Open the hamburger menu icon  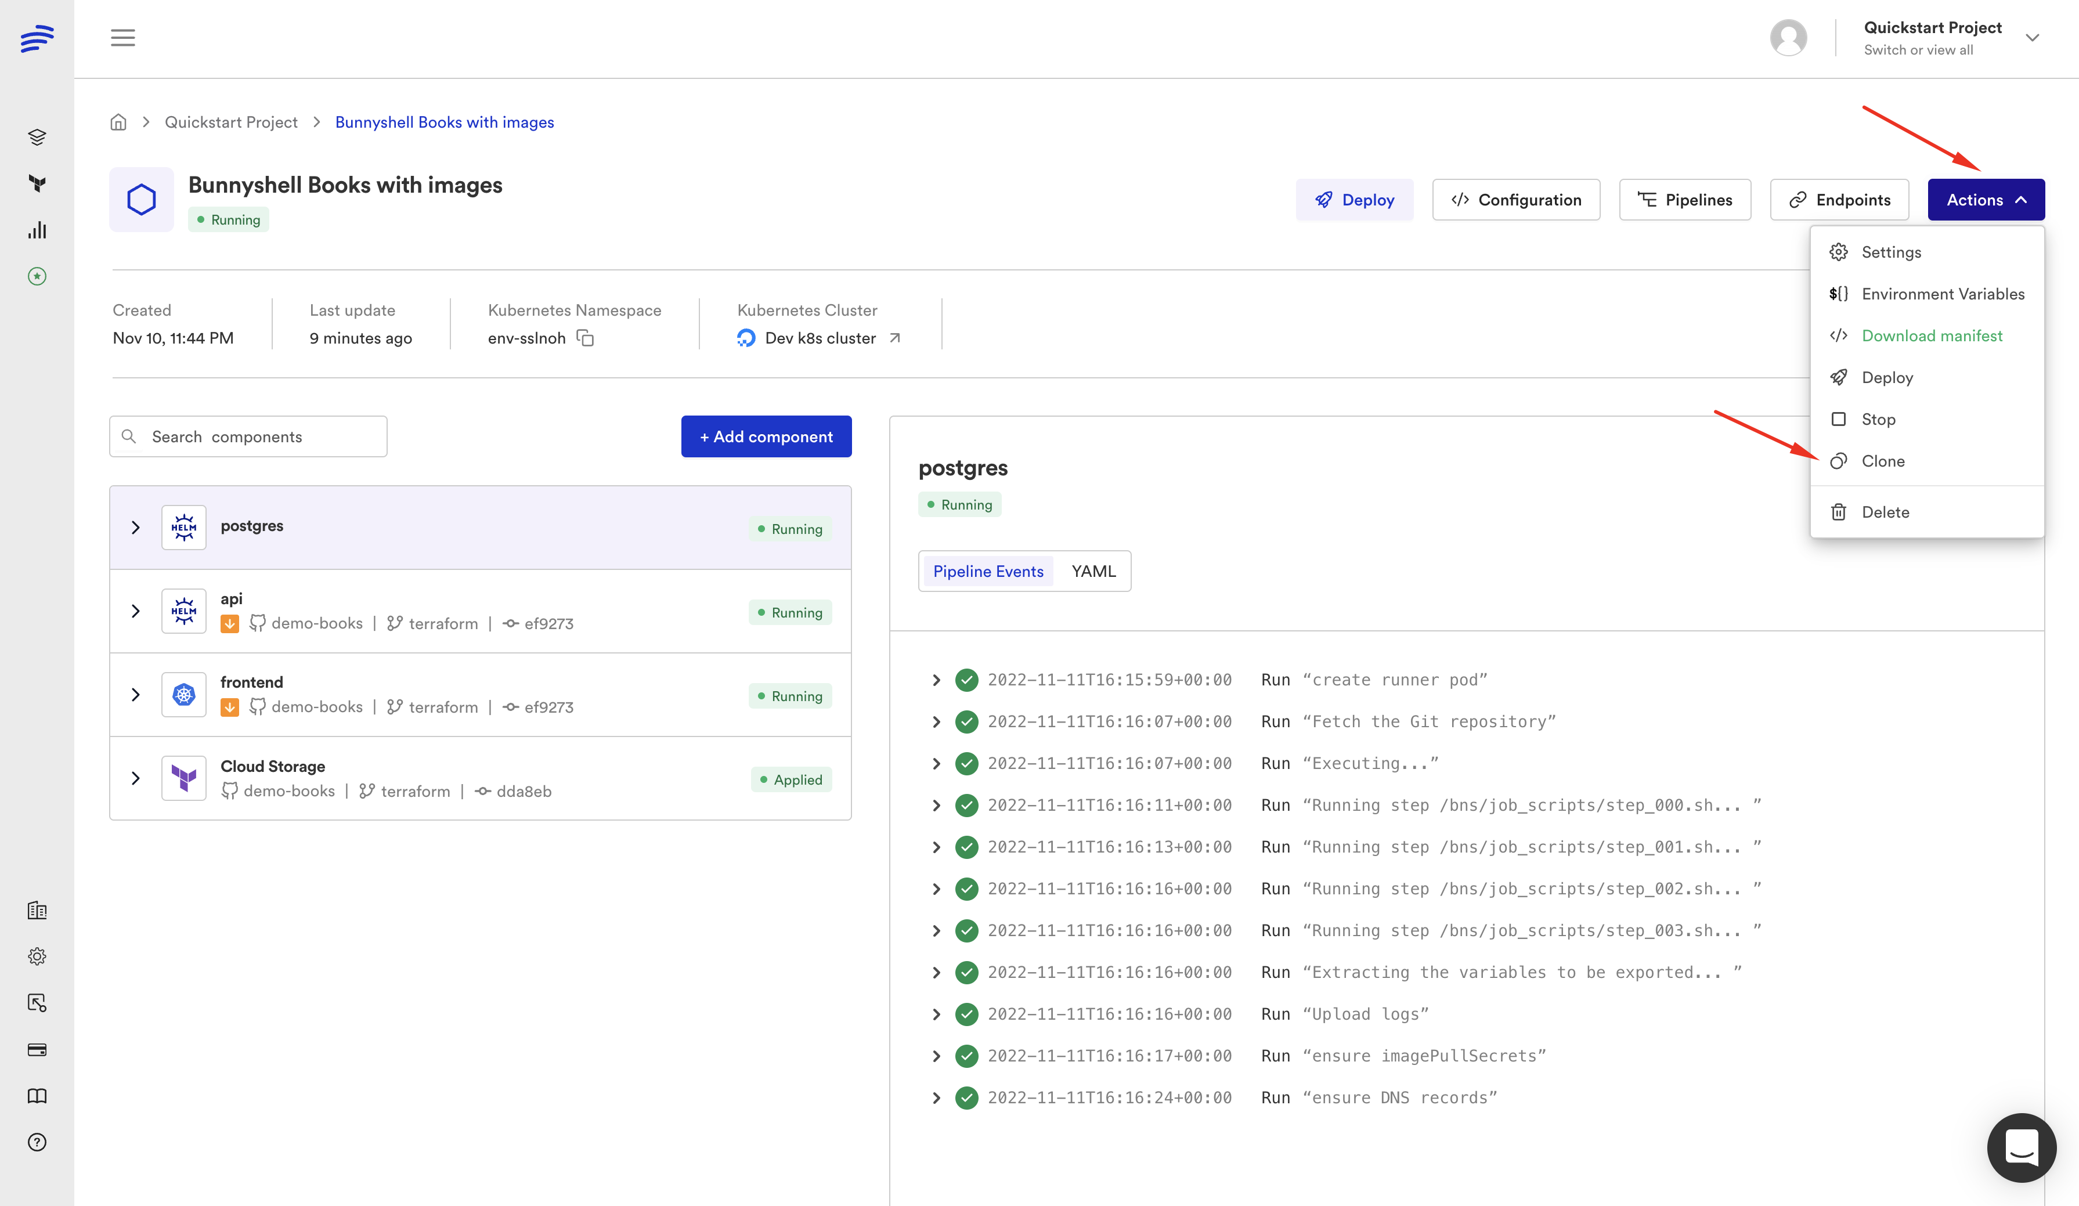[123, 38]
